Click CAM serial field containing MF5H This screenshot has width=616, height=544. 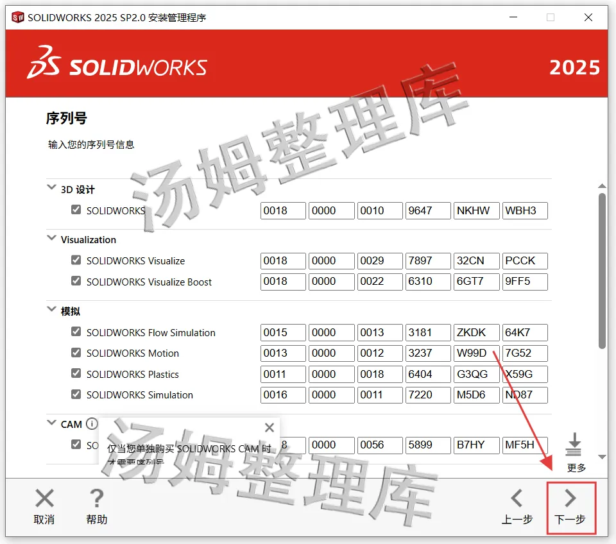tap(525, 445)
